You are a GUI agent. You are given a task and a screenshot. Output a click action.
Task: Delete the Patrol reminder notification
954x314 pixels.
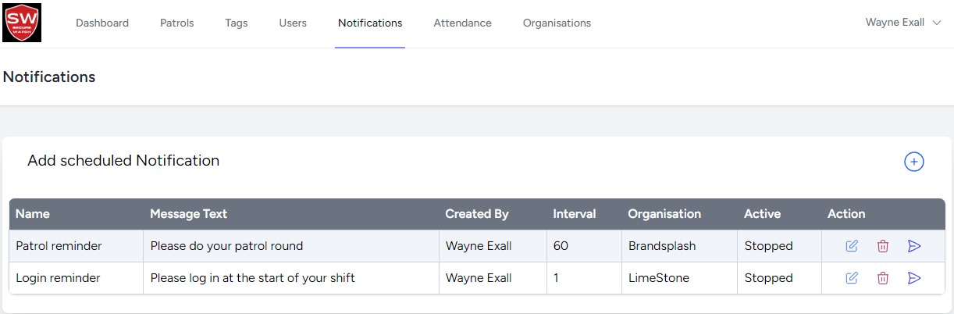pyautogui.click(x=883, y=246)
